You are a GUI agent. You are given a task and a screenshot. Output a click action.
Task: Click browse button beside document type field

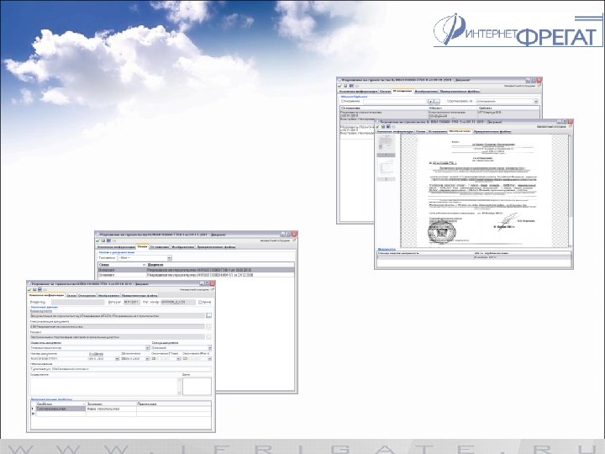click(x=208, y=315)
